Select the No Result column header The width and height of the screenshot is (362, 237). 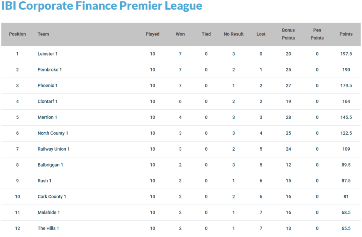234,34
